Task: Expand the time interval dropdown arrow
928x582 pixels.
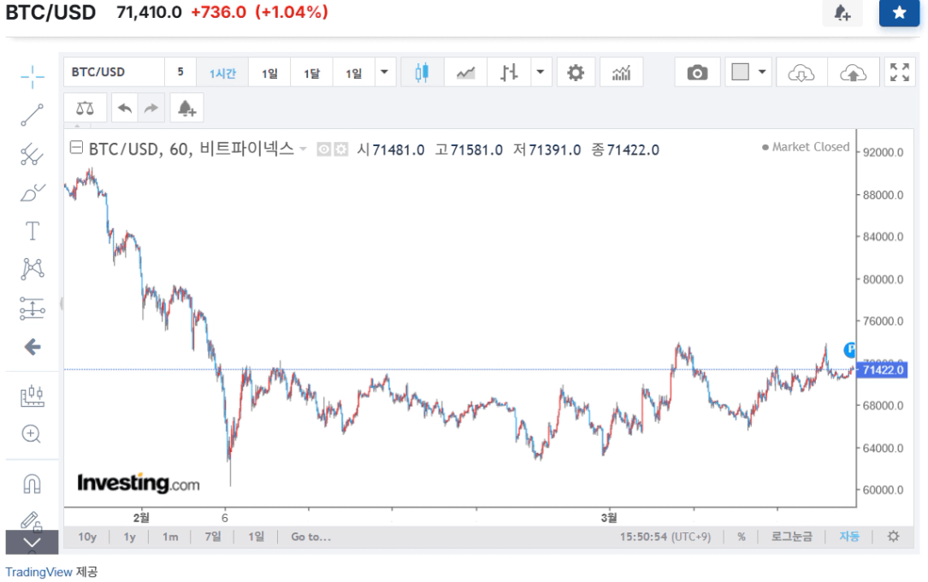Action: point(385,73)
